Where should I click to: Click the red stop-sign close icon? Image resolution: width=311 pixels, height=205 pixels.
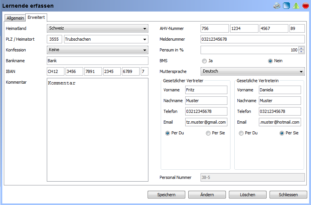306,5
